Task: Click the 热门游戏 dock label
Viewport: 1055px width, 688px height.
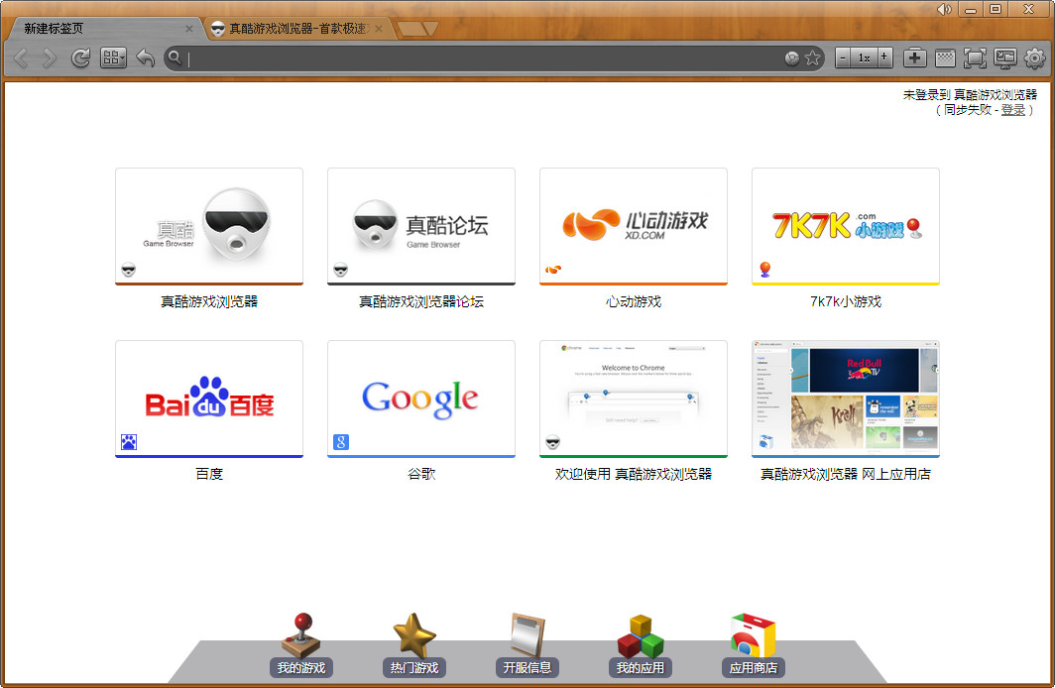Action: pyautogui.click(x=414, y=668)
